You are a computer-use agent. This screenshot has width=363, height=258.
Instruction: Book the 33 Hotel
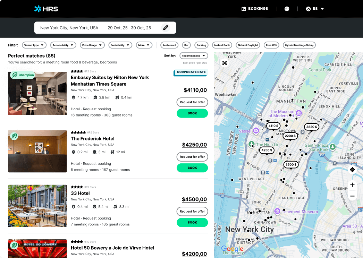(192, 222)
